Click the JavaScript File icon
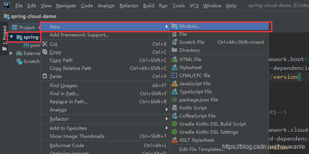Screen dimensions: 309x154 click(174, 84)
